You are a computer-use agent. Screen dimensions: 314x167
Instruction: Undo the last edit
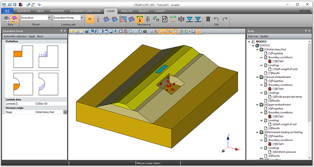pos(216,19)
